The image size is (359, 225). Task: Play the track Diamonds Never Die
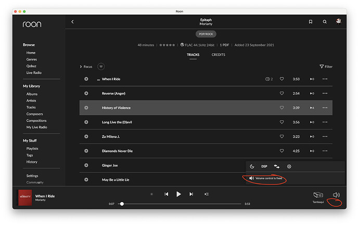(x=86, y=151)
